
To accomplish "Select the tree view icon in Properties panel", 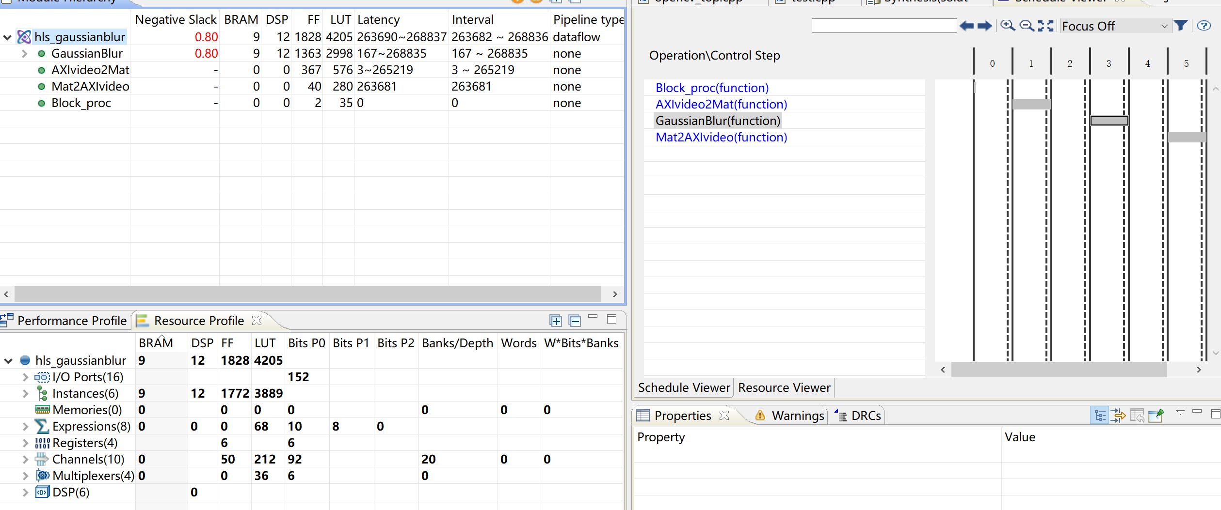I will 1099,415.
